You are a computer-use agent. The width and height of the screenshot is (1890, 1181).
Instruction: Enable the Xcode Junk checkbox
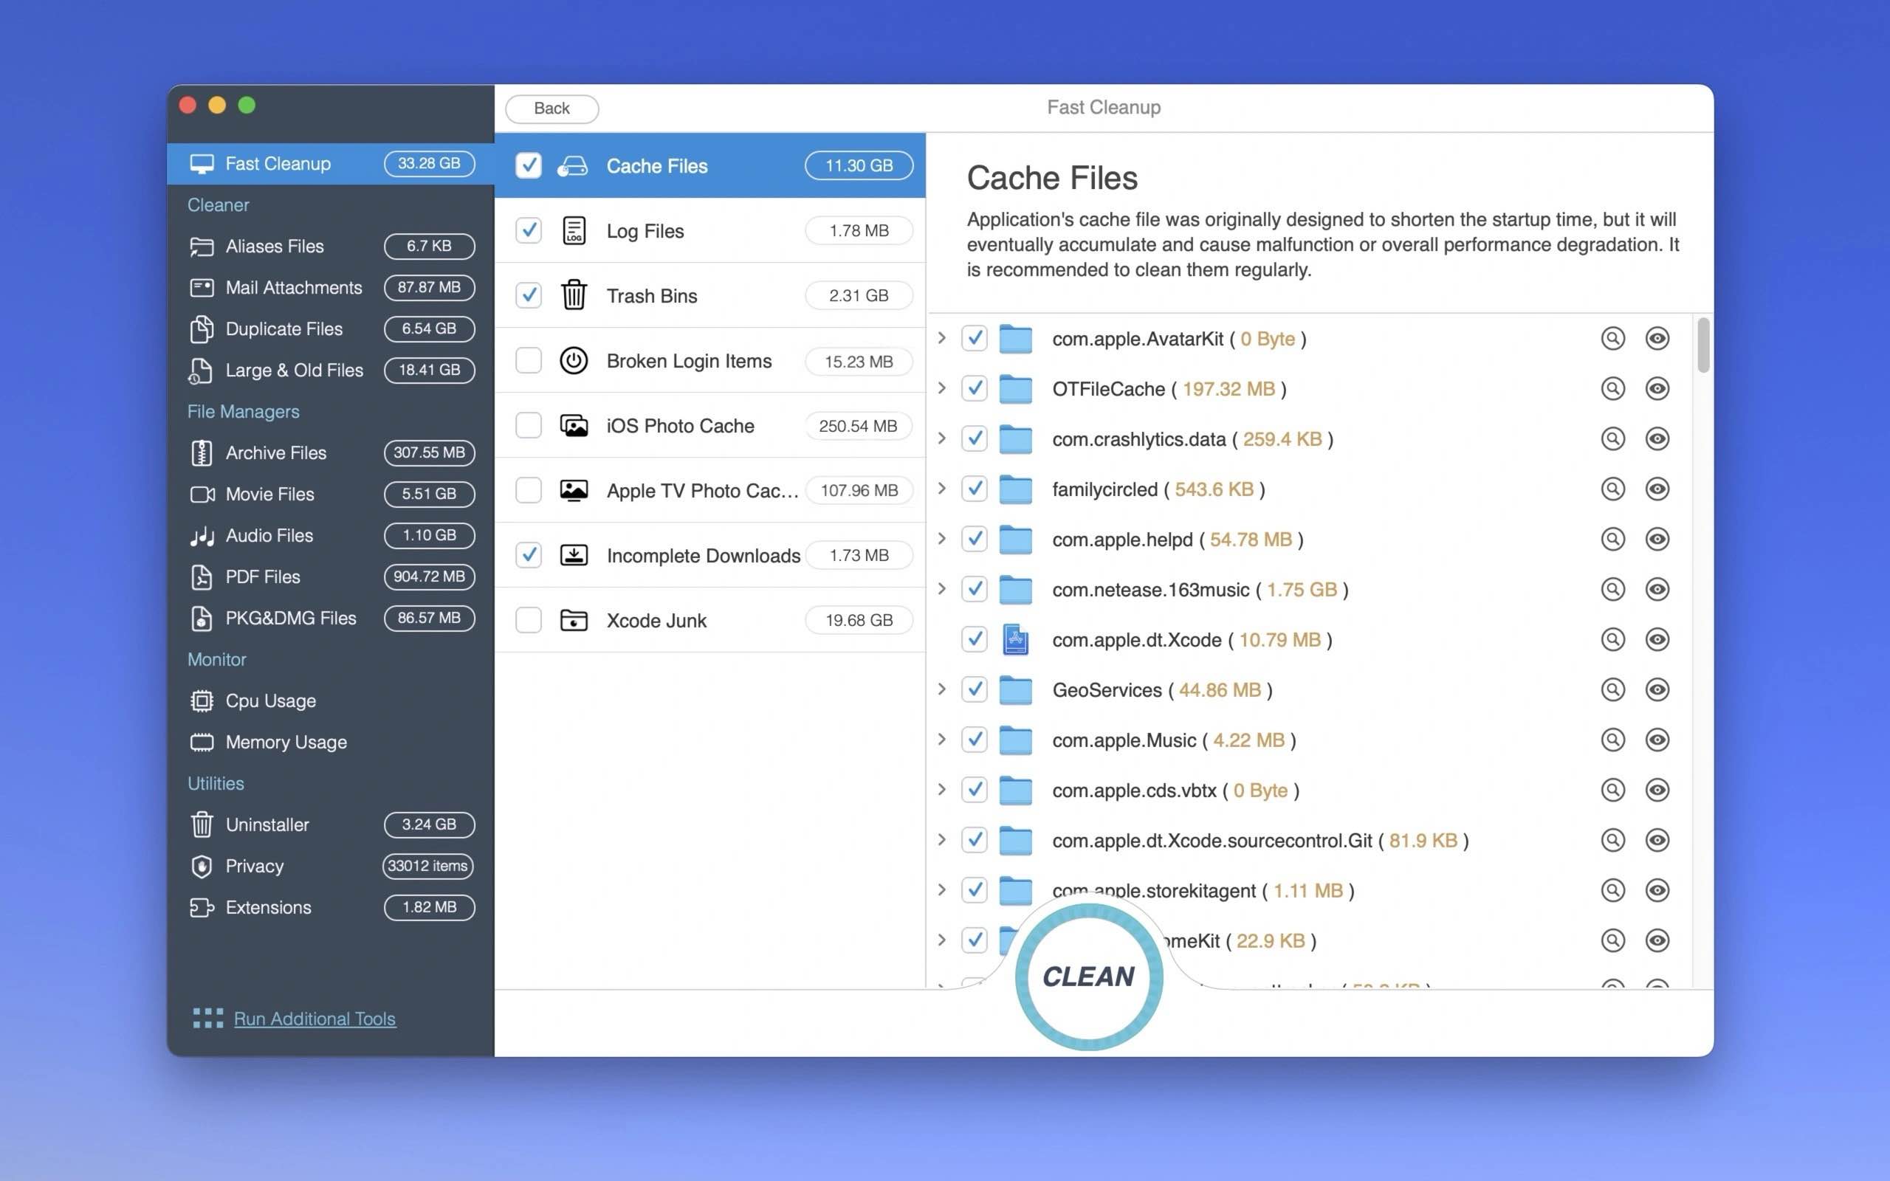click(529, 619)
